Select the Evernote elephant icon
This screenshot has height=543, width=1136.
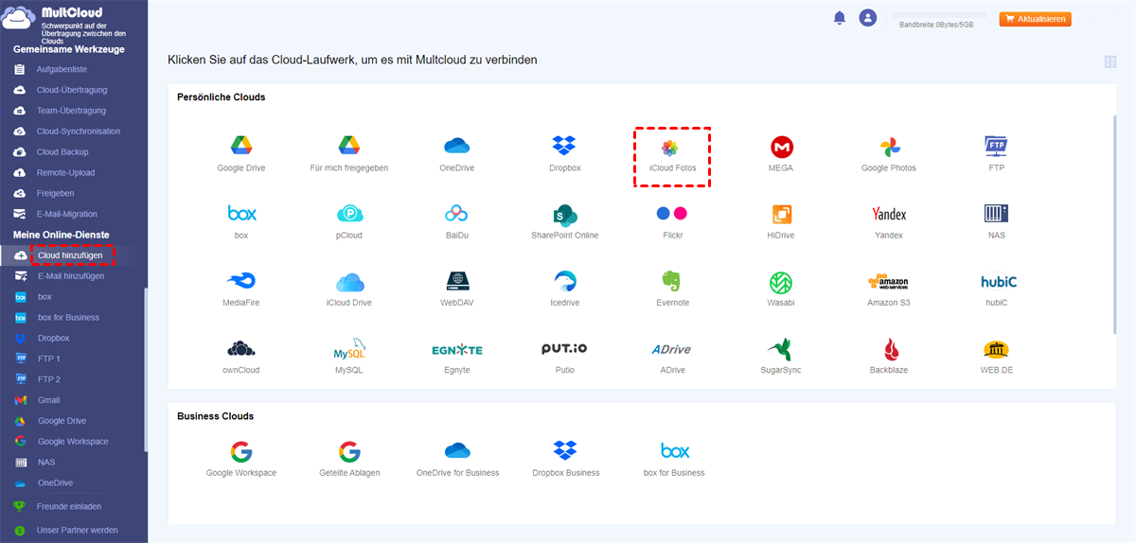tap(672, 281)
